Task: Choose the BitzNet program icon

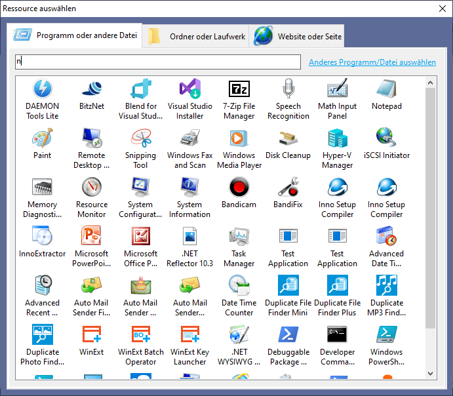Action: point(92,89)
